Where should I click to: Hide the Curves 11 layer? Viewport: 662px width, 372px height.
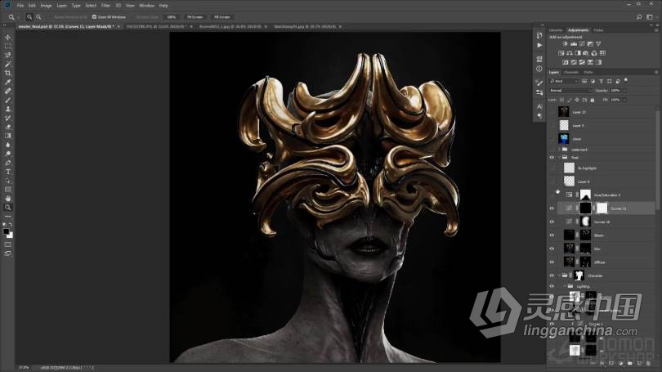click(552, 208)
